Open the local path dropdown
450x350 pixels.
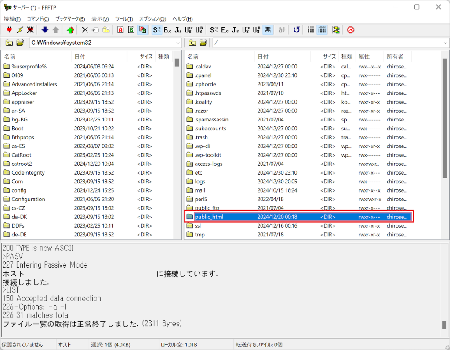coord(178,43)
